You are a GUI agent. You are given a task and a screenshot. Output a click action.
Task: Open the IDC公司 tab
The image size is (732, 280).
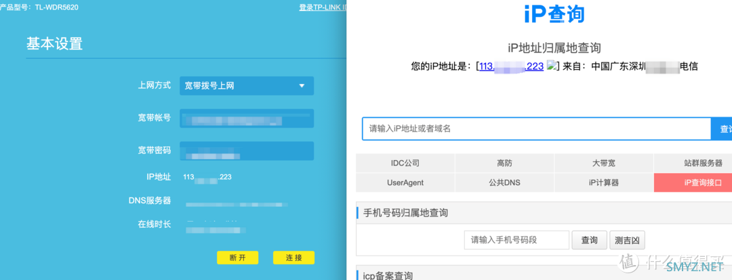[x=405, y=163]
